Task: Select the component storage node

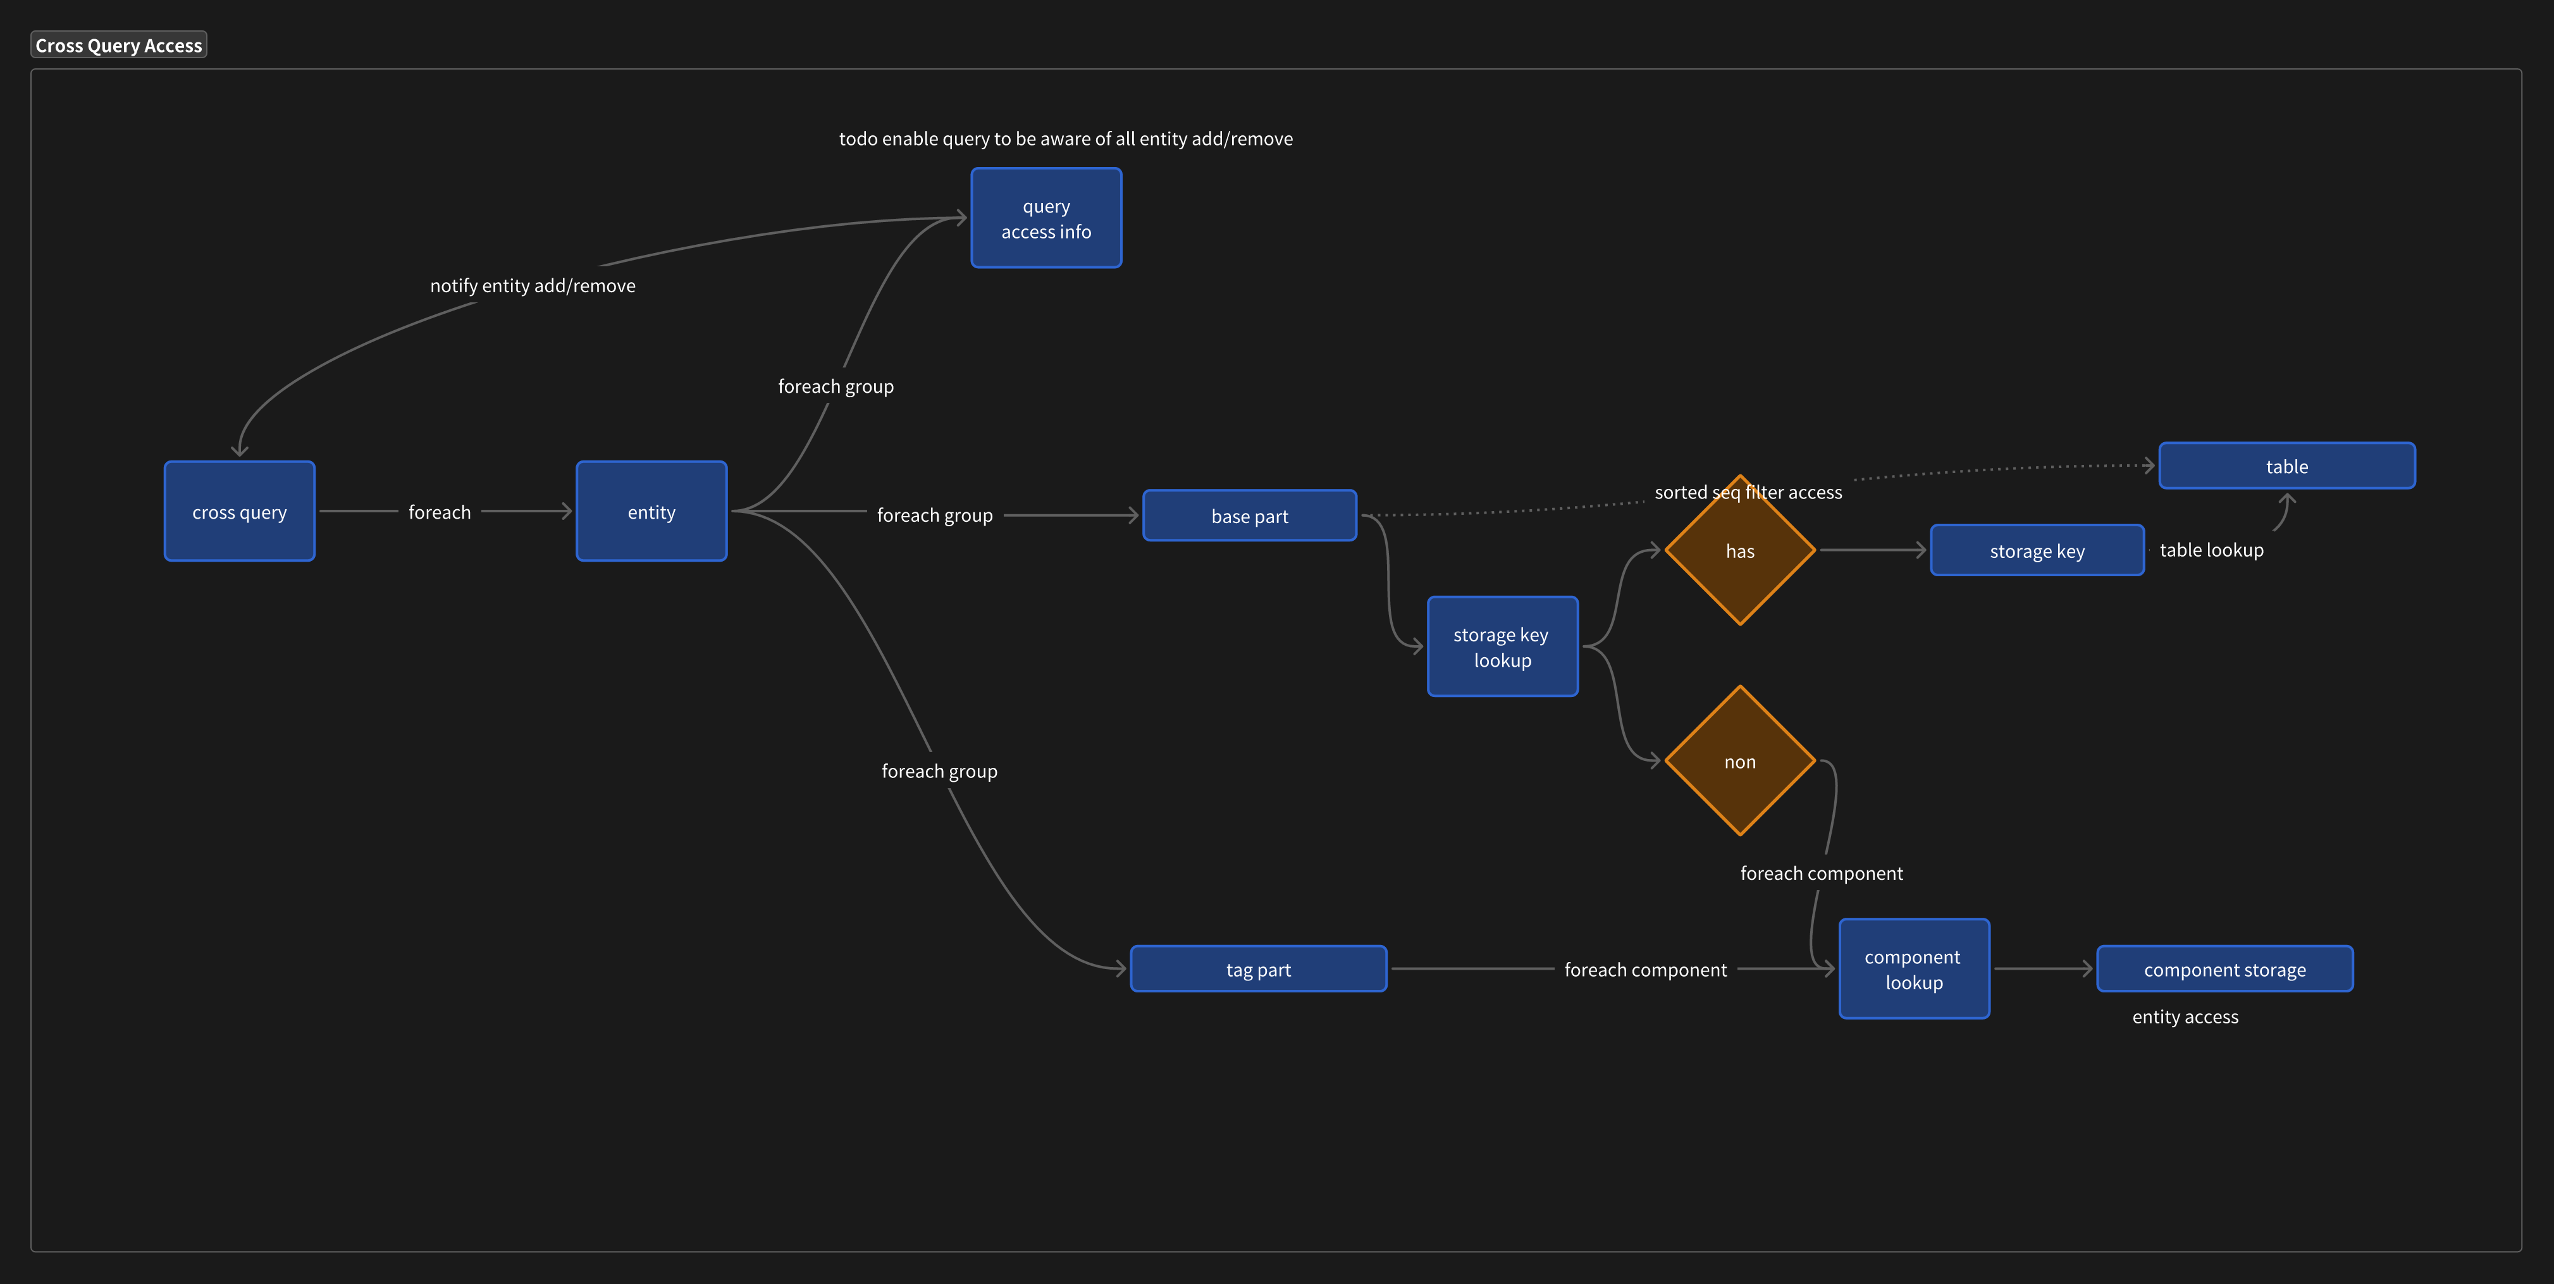Action: pos(2224,970)
